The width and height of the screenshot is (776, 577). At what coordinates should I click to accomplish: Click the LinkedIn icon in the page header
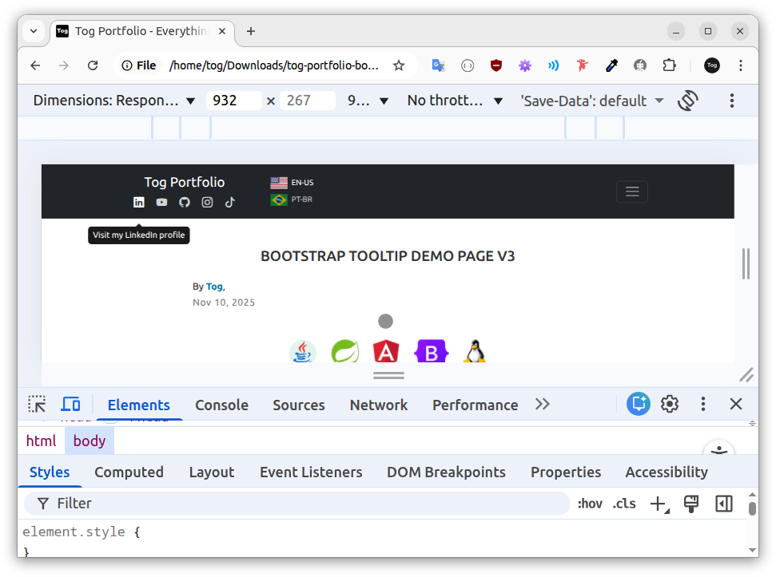139,202
